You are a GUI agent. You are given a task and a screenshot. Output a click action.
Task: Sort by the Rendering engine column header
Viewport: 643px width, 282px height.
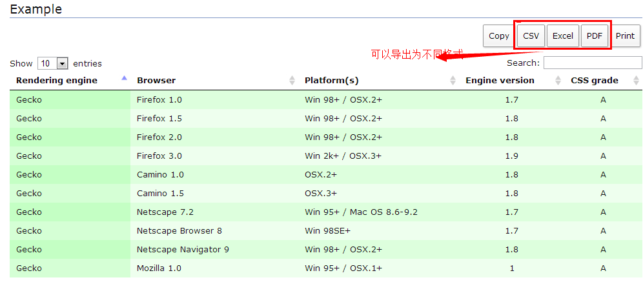click(70, 80)
